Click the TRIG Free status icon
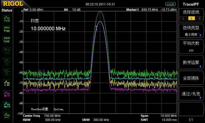 [x=7, y=29]
